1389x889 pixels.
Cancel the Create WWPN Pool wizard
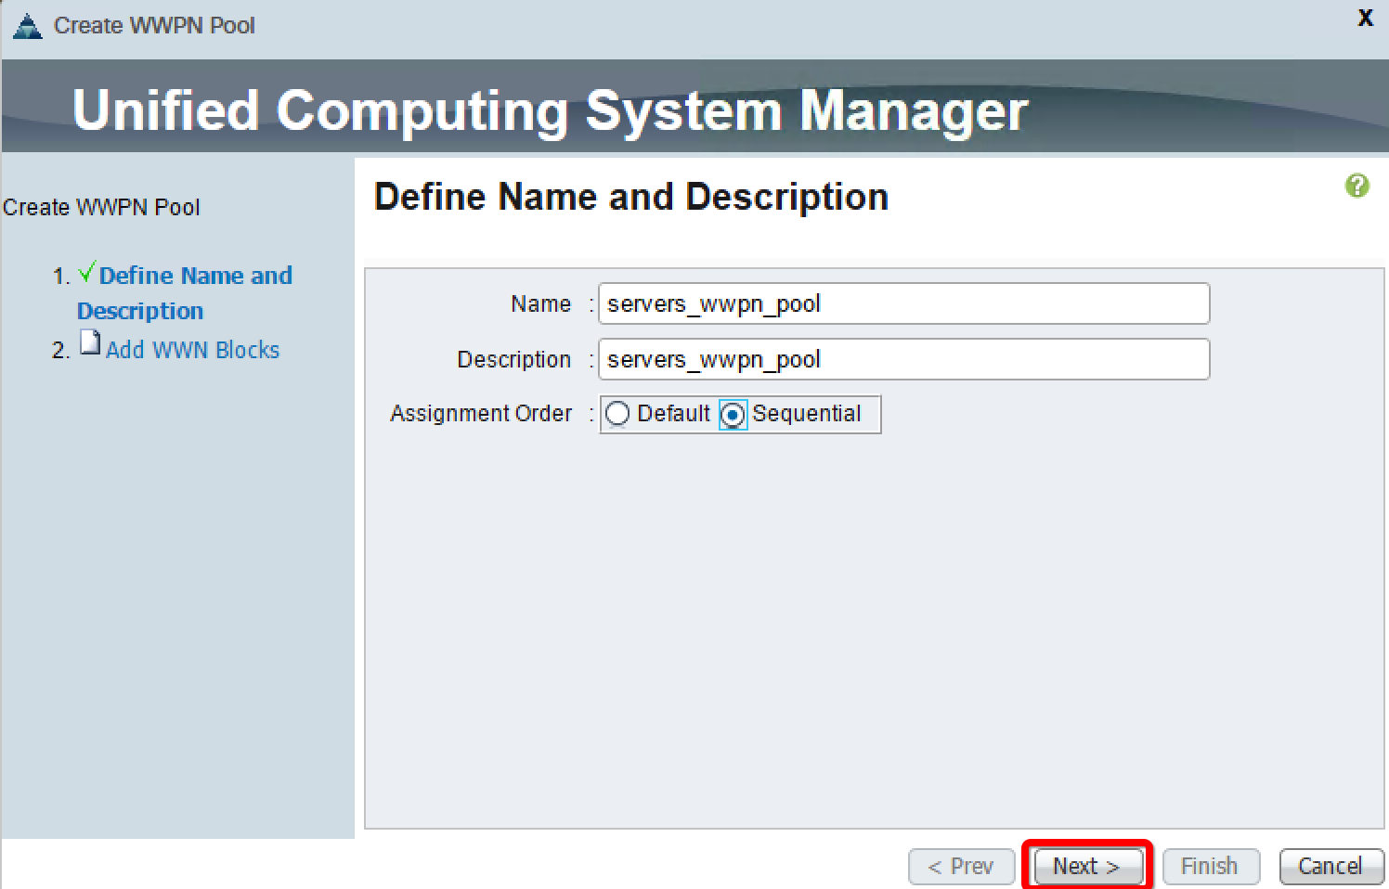click(x=1330, y=866)
